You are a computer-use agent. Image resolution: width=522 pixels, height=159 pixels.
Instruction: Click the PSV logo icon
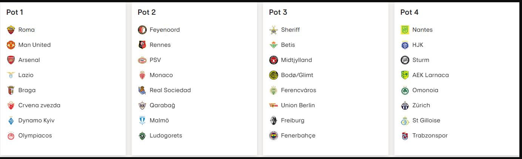point(142,60)
